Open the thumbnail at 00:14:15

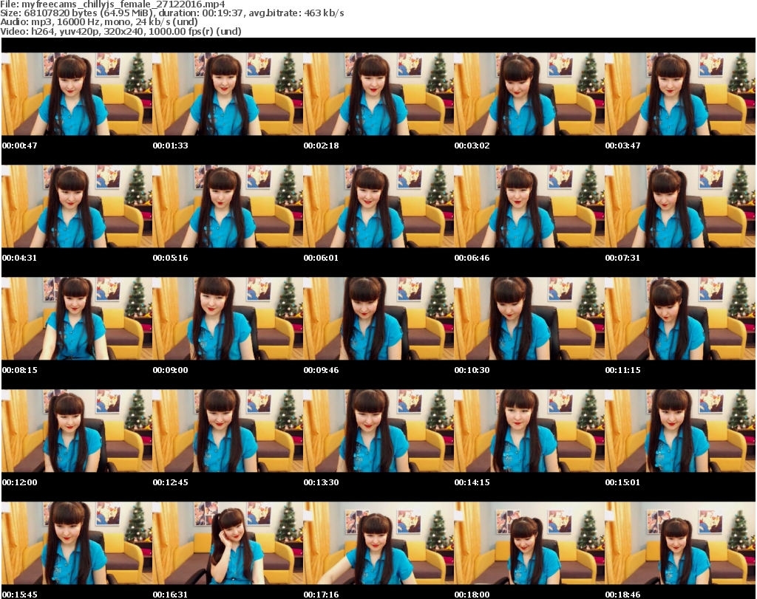point(529,431)
